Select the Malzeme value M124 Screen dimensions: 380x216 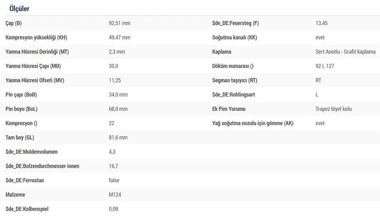pyautogui.click(x=115, y=195)
